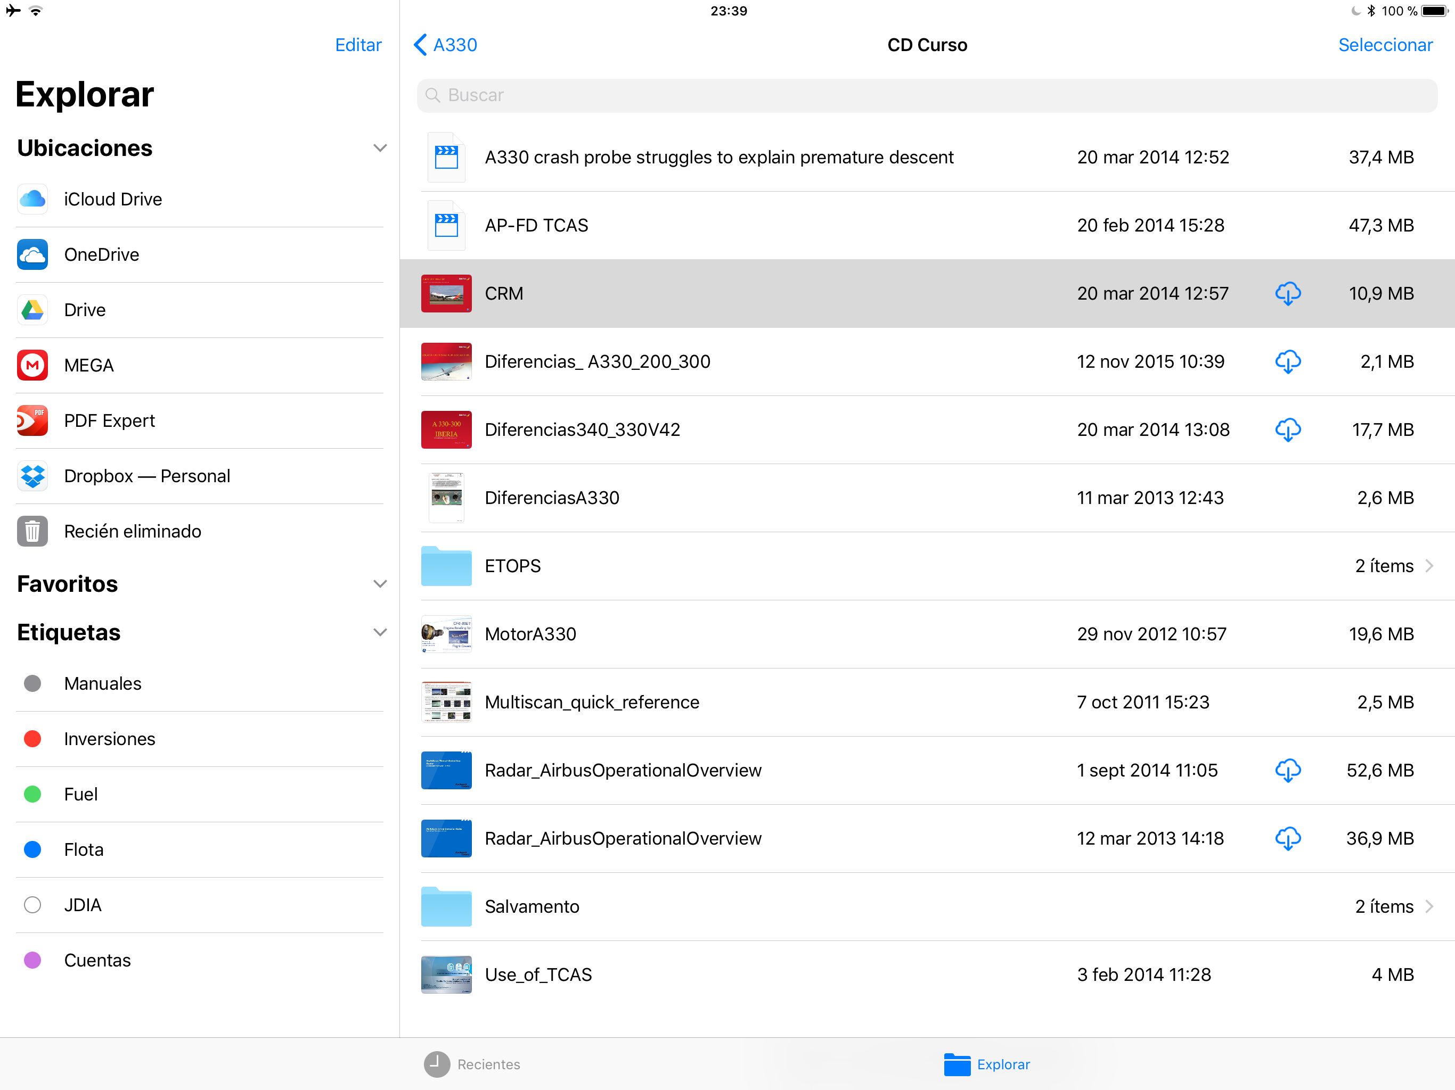Collapse the Etiquetas section chevron
The image size is (1455, 1090).
(380, 632)
